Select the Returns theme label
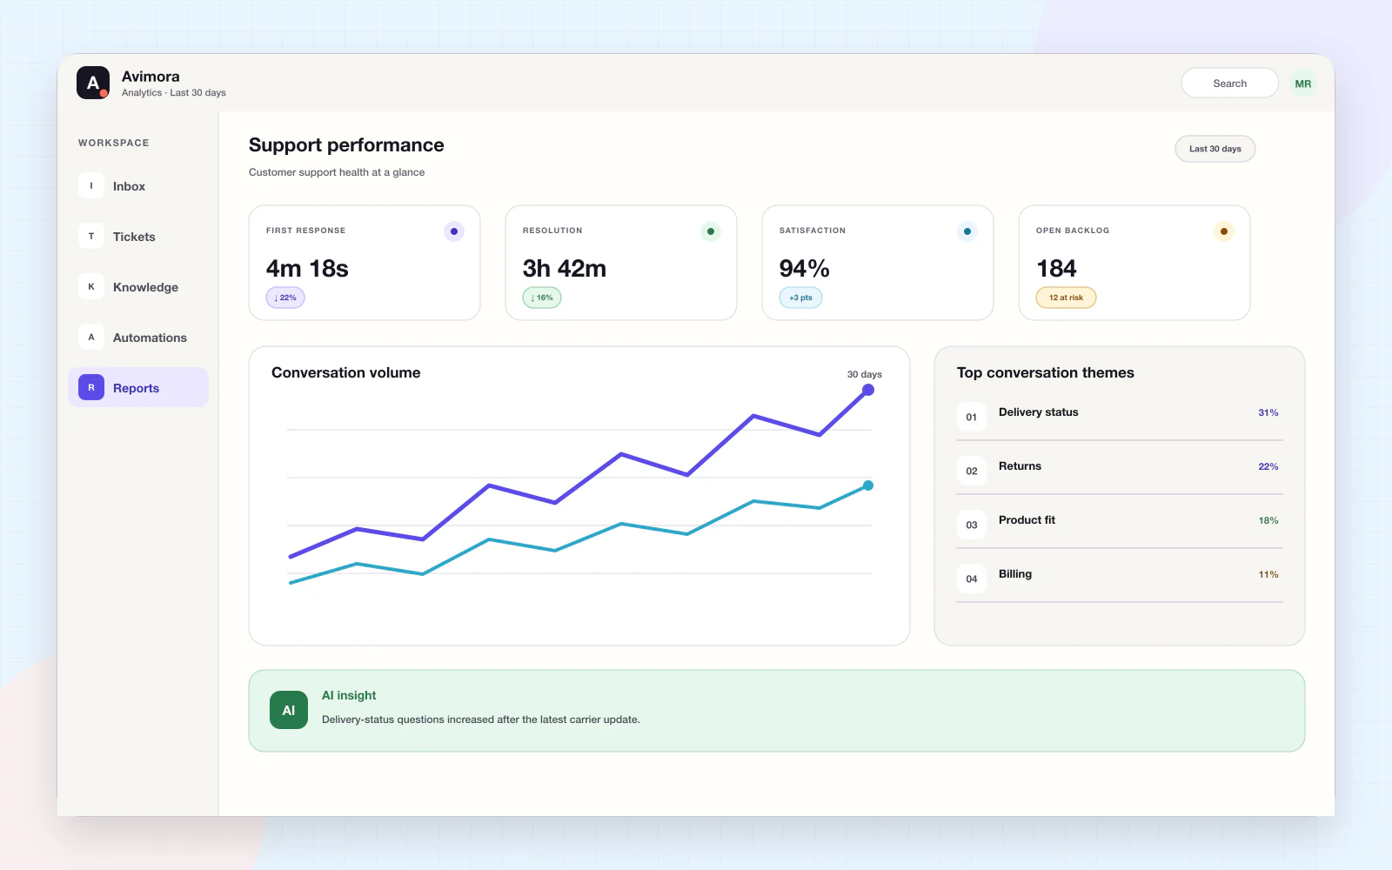The height and width of the screenshot is (870, 1392). (x=1020, y=466)
